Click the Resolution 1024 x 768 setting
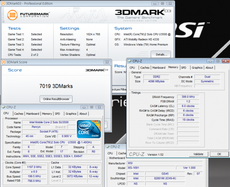The width and height of the screenshot is (230, 187). (93, 34)
